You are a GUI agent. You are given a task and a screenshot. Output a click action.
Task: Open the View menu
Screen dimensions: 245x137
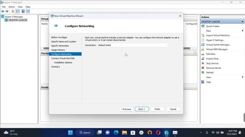[20, 7]
